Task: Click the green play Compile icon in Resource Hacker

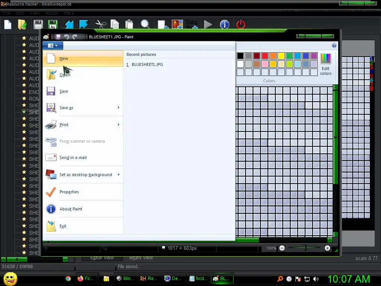Action: point(208,25)
